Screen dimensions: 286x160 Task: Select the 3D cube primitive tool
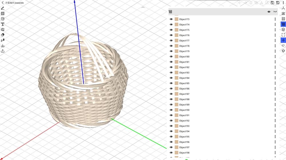tap(3, 19)
